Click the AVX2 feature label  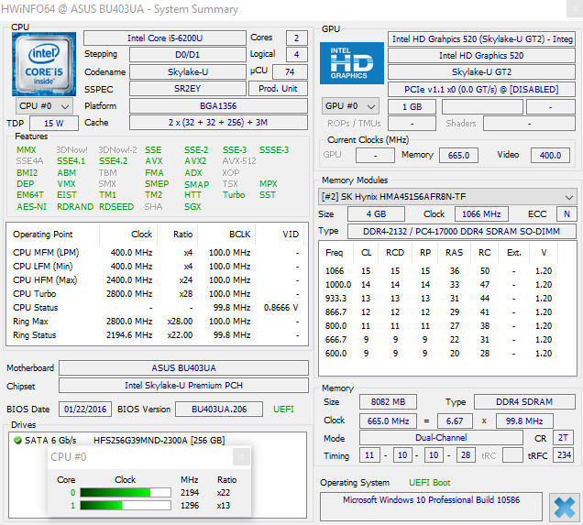point(195,161)
